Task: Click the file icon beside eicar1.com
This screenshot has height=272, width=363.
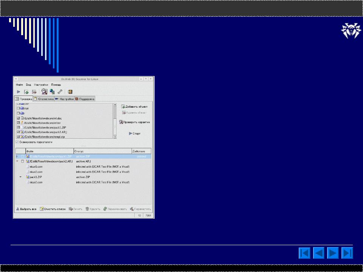Action: click(28, 167)
